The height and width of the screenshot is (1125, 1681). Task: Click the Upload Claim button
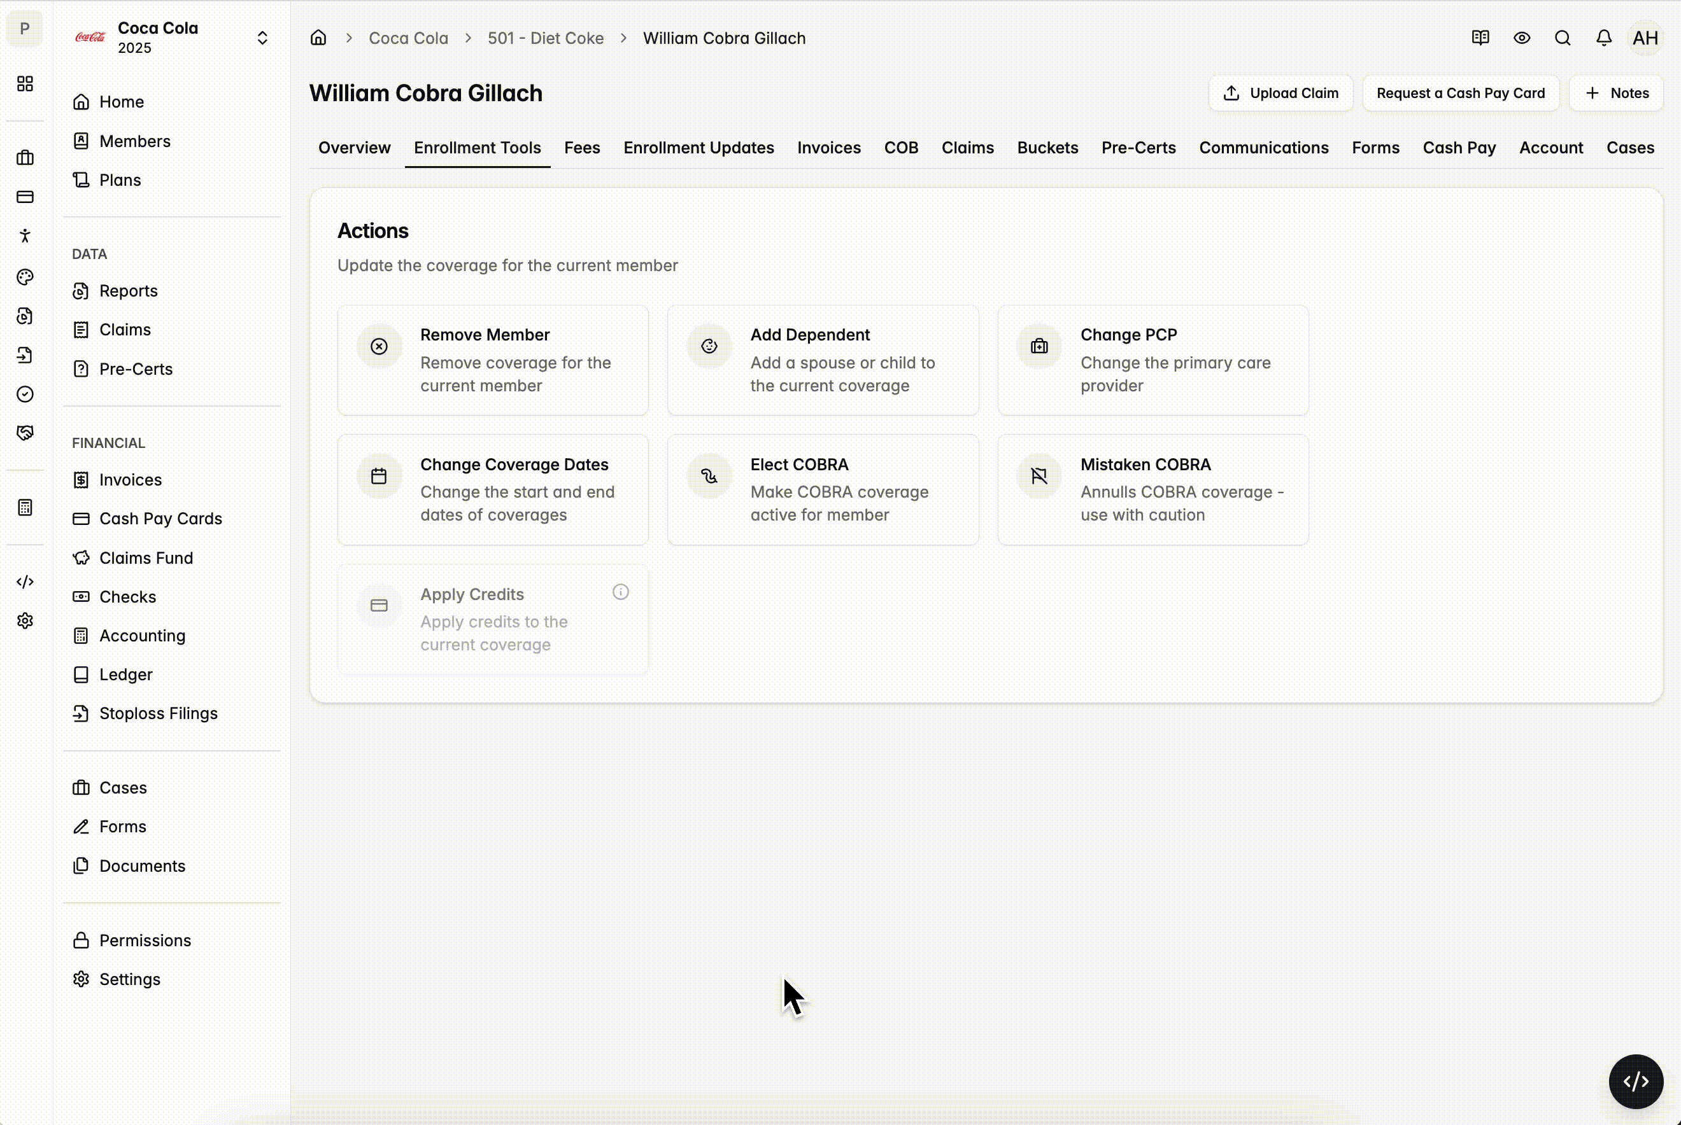coord(1280,94)
